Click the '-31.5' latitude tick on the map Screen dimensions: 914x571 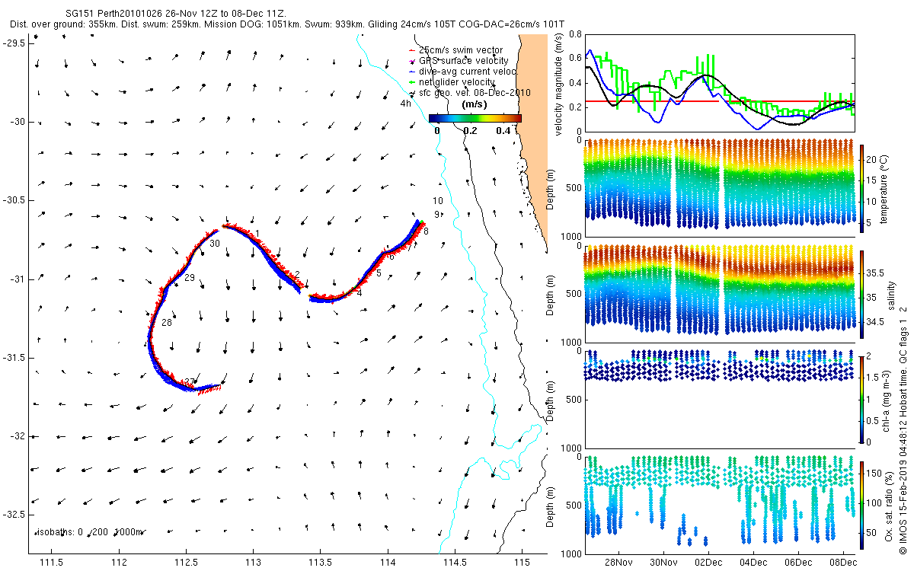[14, 358]
